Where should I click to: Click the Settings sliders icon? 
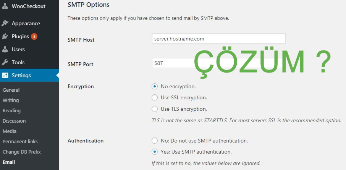5,76
